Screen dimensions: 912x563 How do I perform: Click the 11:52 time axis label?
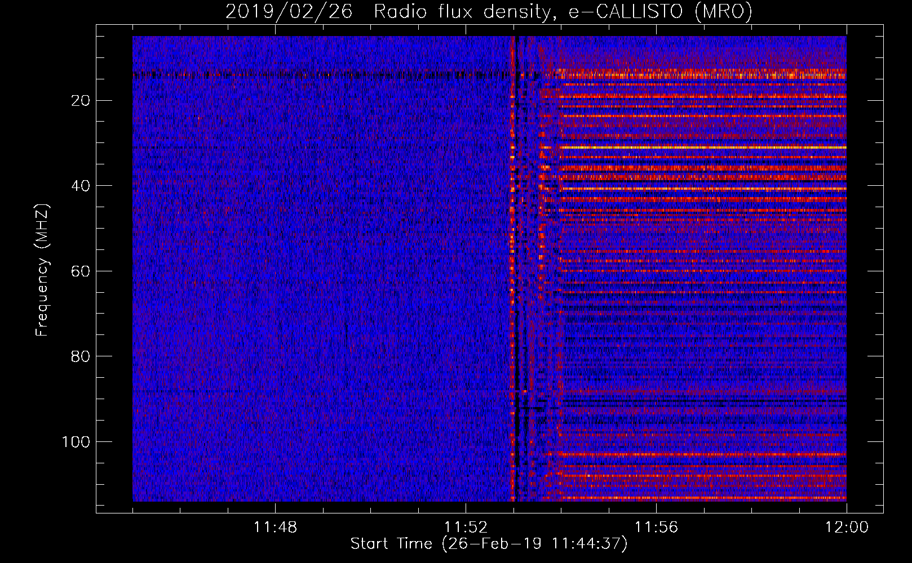pos(466,528)
